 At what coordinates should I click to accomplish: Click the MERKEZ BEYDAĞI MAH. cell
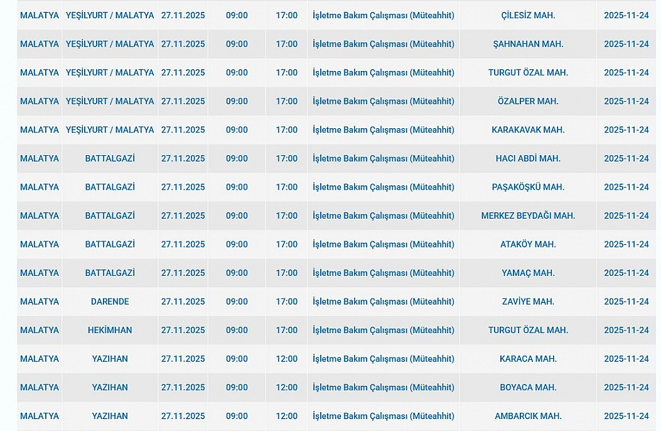pyautogui.click(x=528, y=215)
